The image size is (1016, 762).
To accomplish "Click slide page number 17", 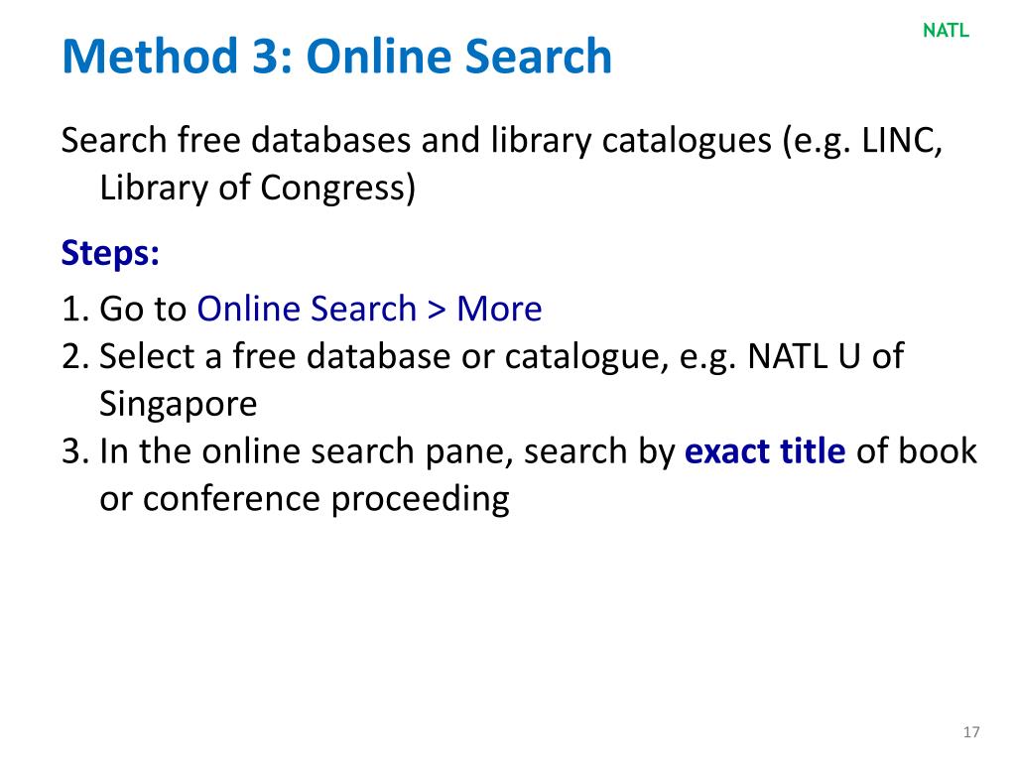I will pos(971,732).
